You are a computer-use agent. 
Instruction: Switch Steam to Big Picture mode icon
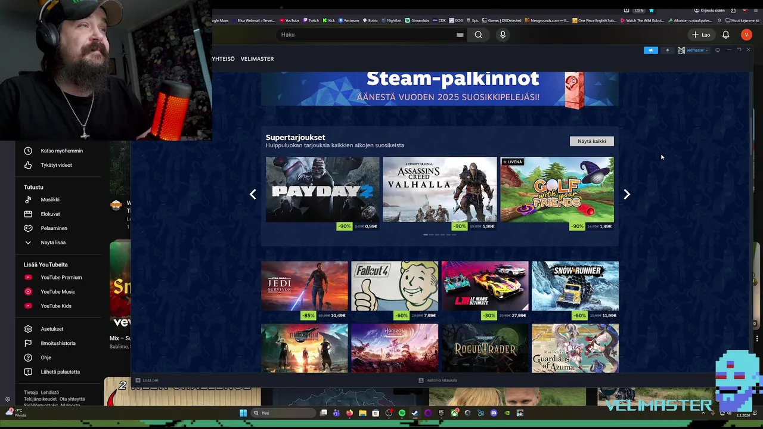coord(718,50)
